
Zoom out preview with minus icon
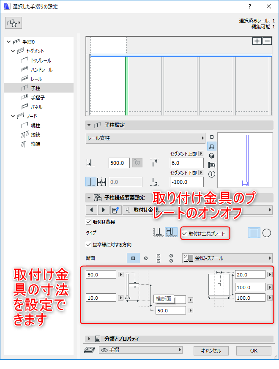267,41
